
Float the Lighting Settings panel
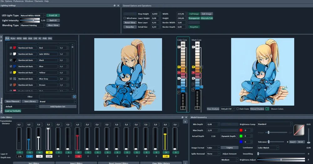tap(115, 6)
